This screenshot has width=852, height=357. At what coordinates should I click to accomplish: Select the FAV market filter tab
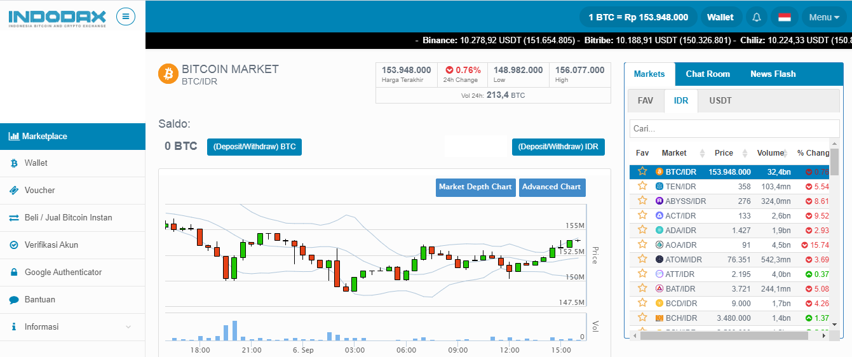[646, 101]
